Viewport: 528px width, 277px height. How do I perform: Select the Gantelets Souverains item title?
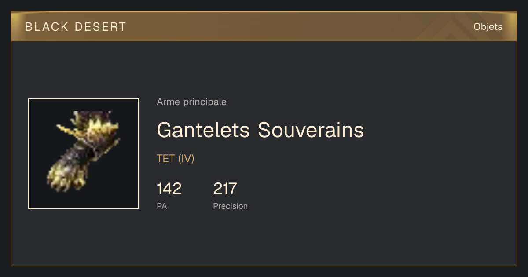[x=260, y=130]
